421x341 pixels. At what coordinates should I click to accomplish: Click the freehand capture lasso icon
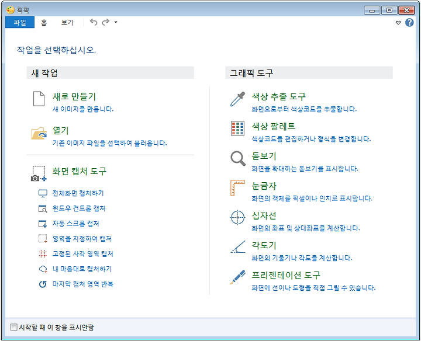[x=43, y=269]
